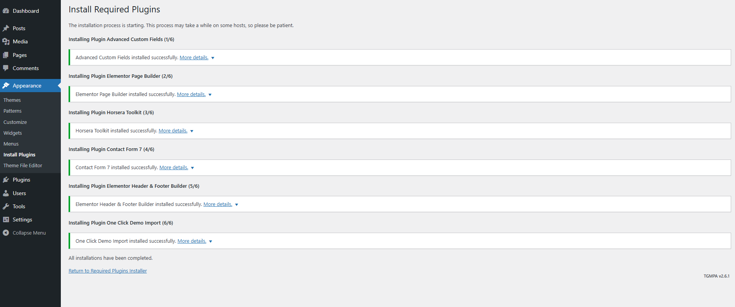Click the Settings sliders icon

(x=6, y=220)
